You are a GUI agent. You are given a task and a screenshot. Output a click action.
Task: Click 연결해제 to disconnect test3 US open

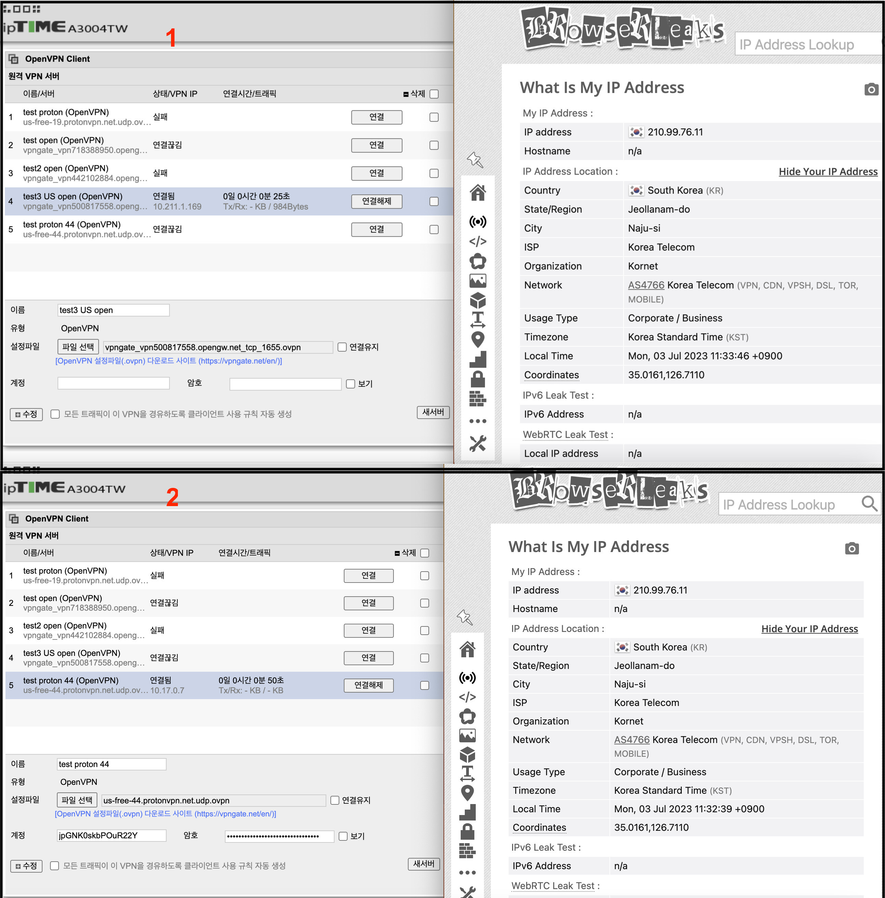[376, 201]
